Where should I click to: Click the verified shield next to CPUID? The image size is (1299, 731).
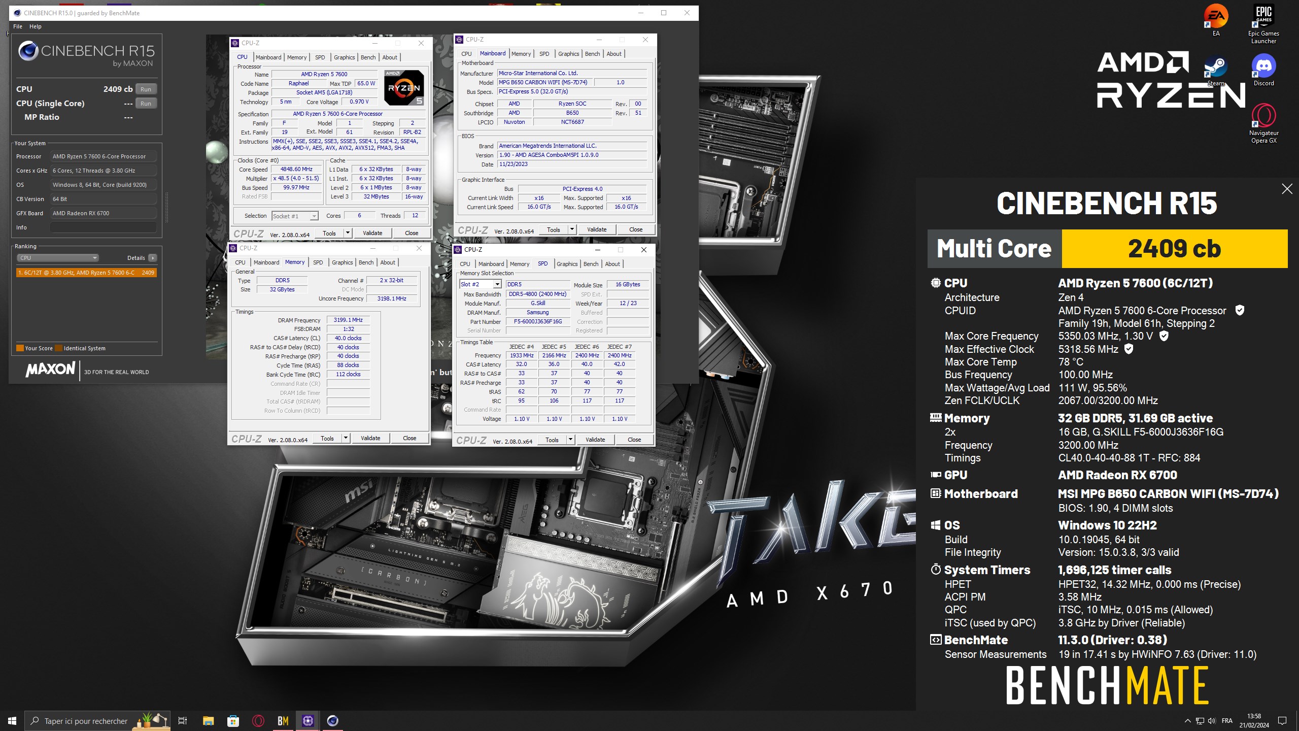(x=1239, y=310)
